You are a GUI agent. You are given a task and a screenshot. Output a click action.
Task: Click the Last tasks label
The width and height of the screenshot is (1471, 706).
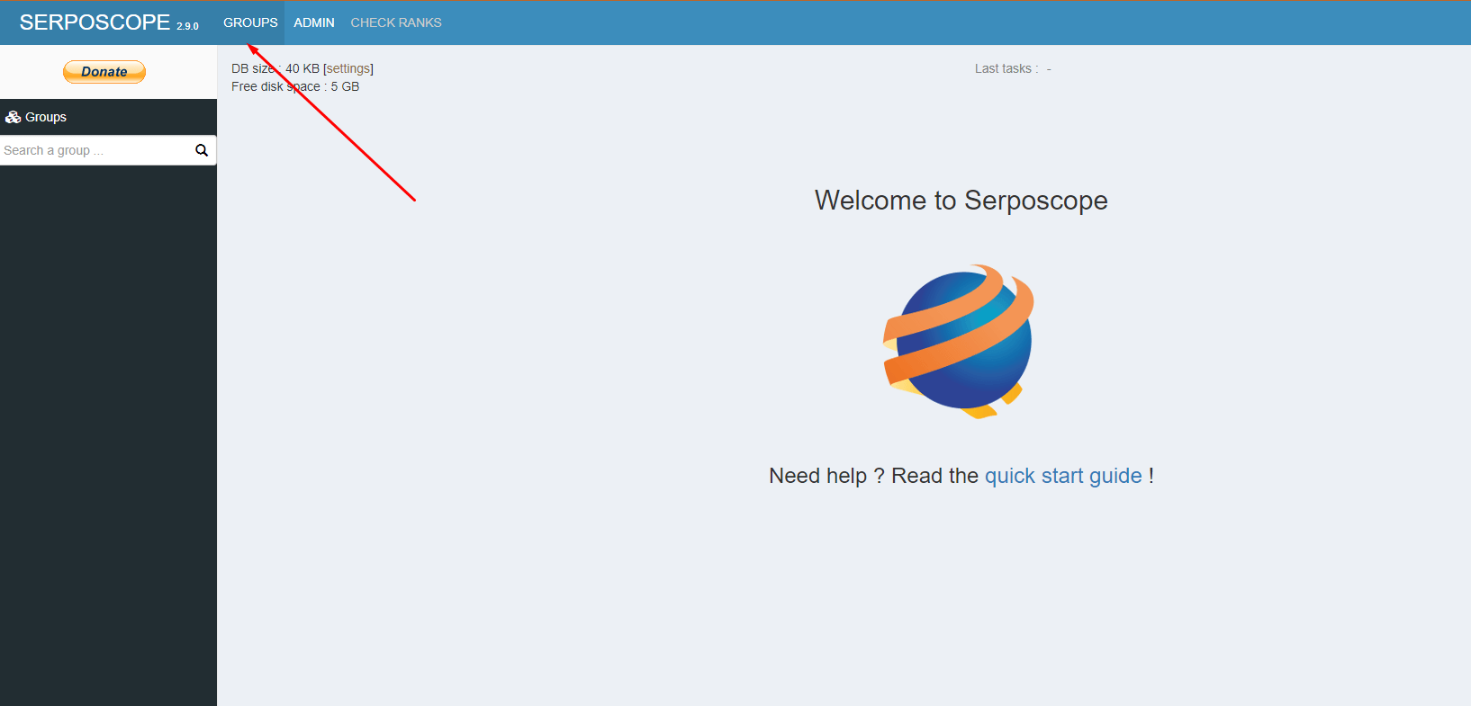pyautogui.click(x=1006, y=68)
